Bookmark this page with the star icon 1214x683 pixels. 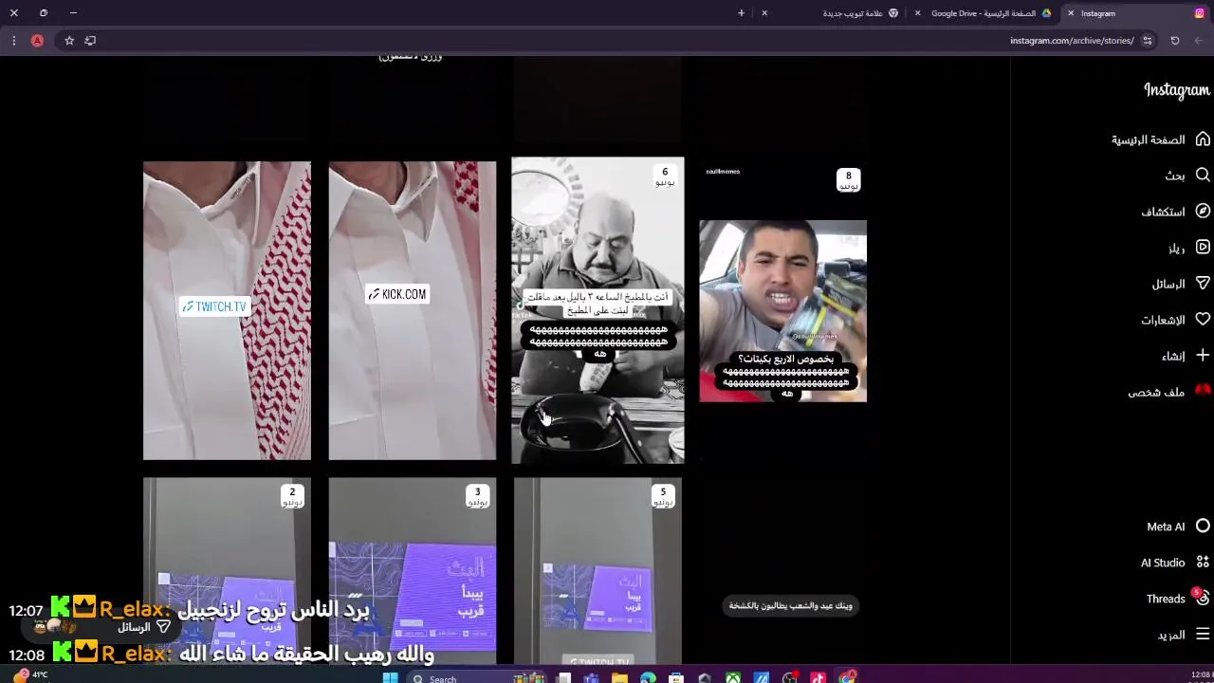click(69, 41)
